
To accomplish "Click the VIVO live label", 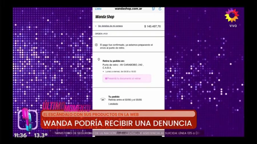I will [233, 26].
